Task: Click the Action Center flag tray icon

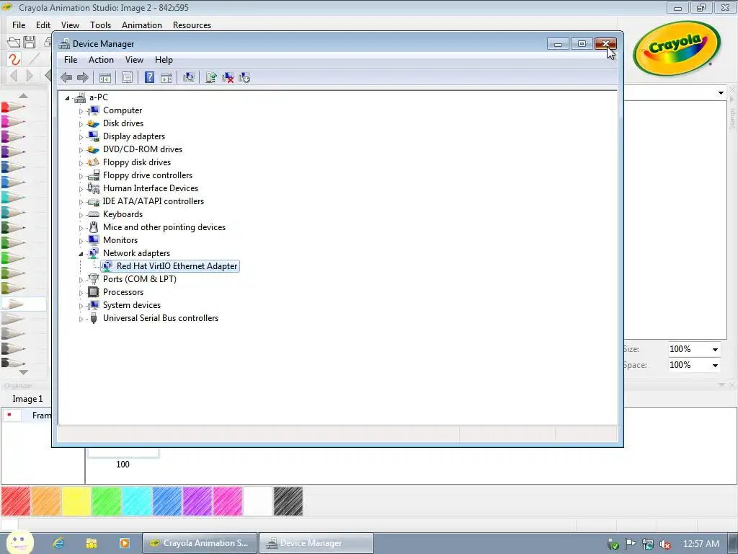Action: 630,544
